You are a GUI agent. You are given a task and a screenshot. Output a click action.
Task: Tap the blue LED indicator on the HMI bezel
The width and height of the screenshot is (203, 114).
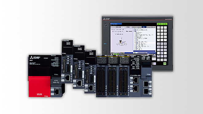105,44
